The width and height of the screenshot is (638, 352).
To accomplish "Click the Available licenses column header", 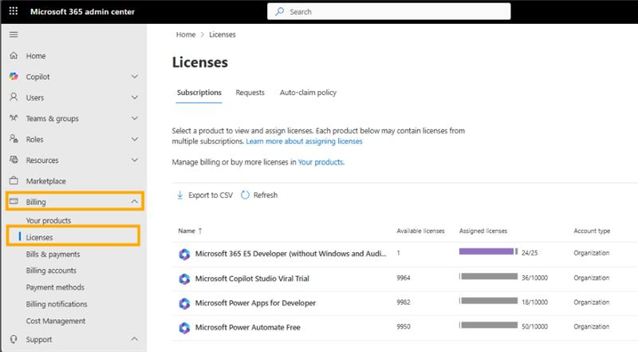I will [420, 231].
